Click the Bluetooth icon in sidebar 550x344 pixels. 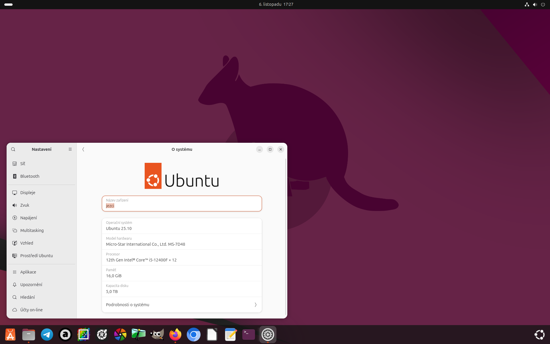pyautogui.click(x=15, y=176)
